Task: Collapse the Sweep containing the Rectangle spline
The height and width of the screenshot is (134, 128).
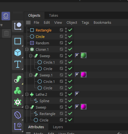Action: click(27, 107)
